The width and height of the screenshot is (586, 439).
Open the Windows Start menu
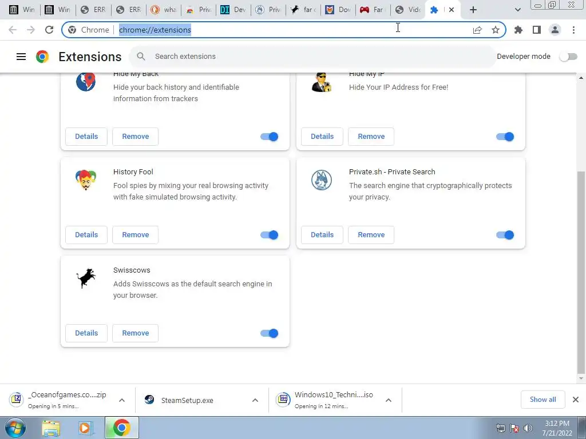click(15, 428)
